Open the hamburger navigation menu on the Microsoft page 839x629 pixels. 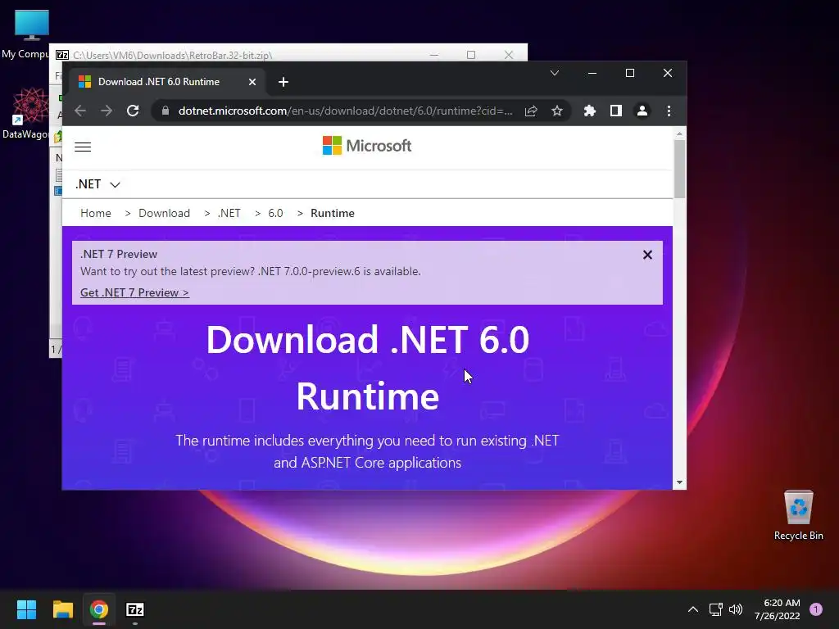pyautogui.click(x=83, y=147)
